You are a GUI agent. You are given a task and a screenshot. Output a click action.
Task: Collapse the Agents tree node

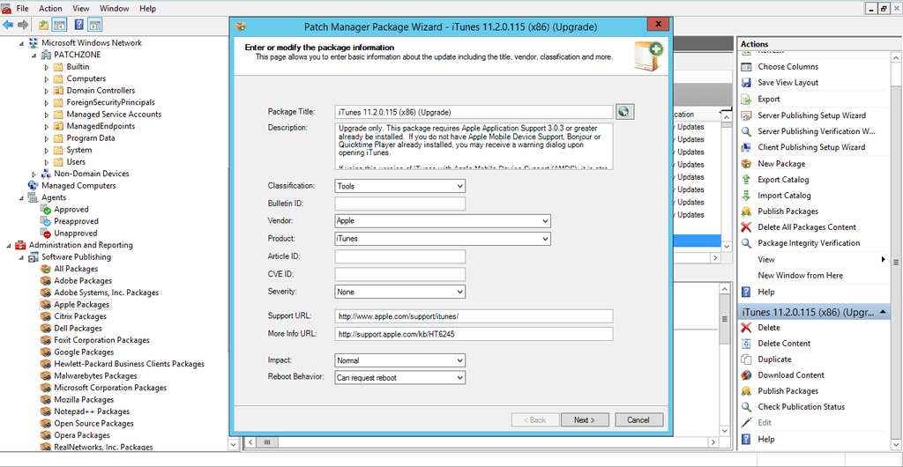click(21, 198)
